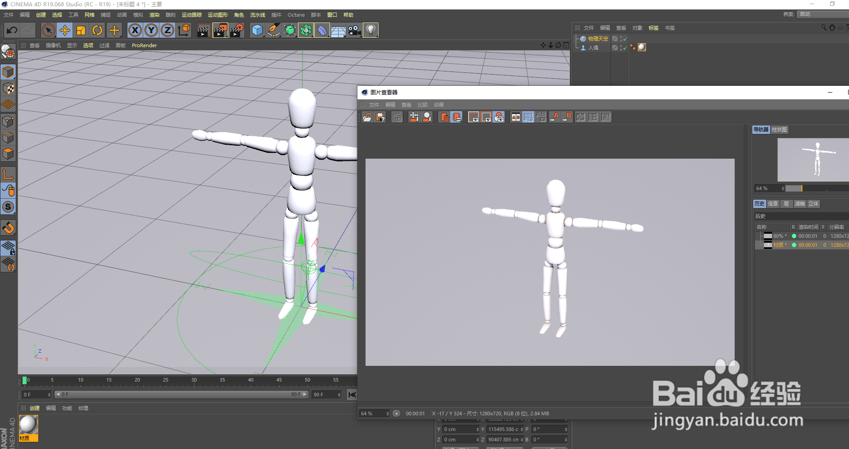Select 物理天空 object in object manager
849x449 pixels.
(x=598, y=39)
